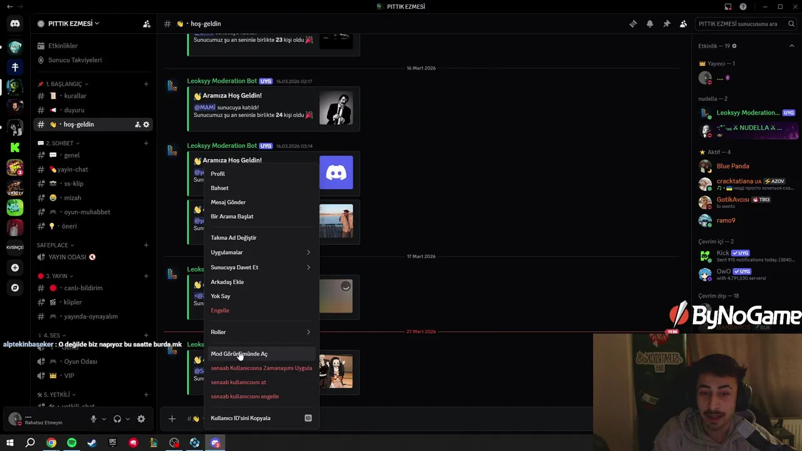The width and height of the screenshot is (802, 451).
Task: Add a server with plus icon
Action: pos(15,267)
